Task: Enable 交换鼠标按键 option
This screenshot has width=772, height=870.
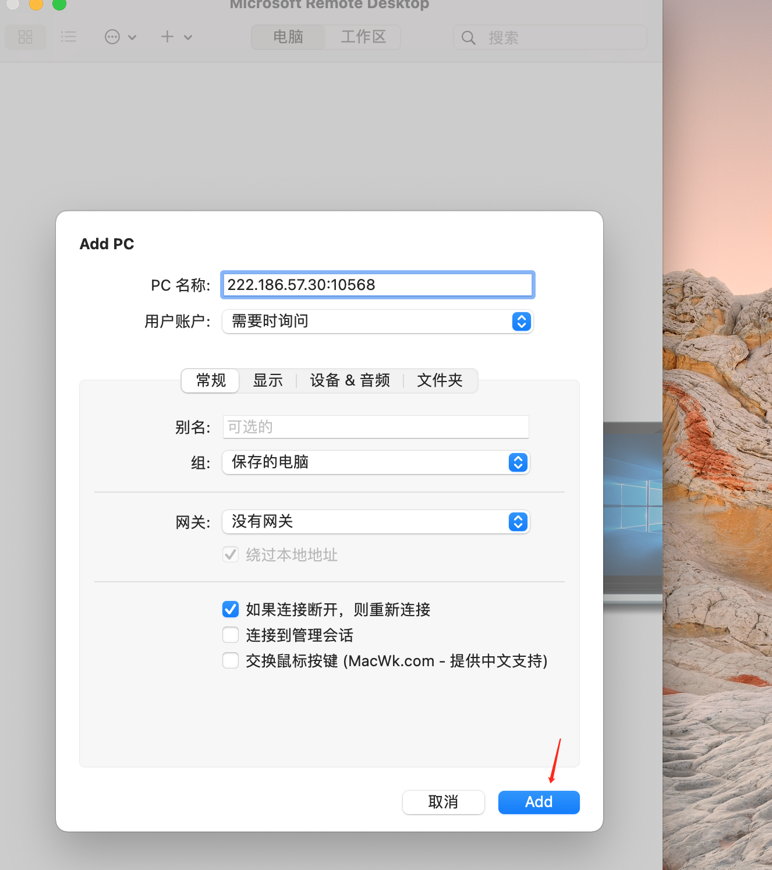Action: pos(231,660)
